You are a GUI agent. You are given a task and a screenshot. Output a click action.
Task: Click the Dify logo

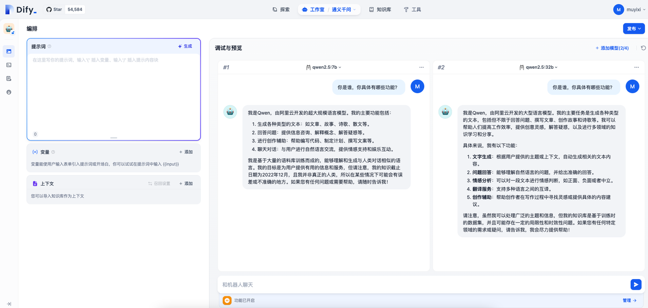[x=20, y=9]
